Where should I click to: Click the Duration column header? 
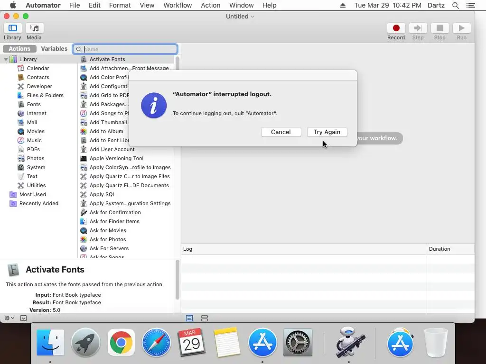click(x=450, y=249)
